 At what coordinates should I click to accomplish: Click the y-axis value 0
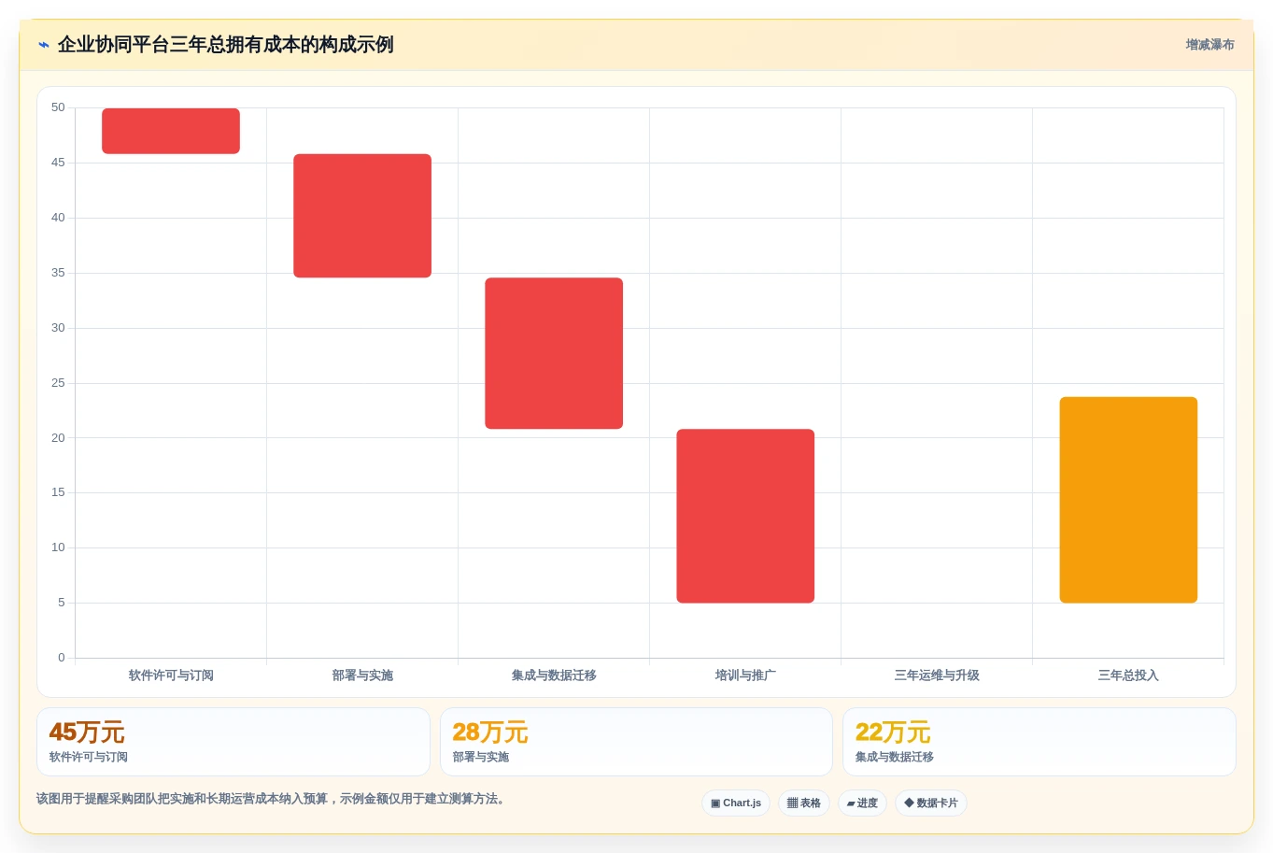click(62, 658)
